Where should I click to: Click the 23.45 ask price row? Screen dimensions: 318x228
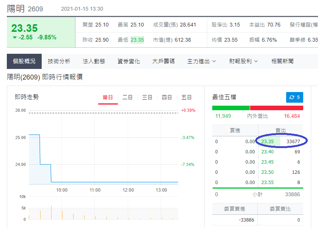point(281,162)
